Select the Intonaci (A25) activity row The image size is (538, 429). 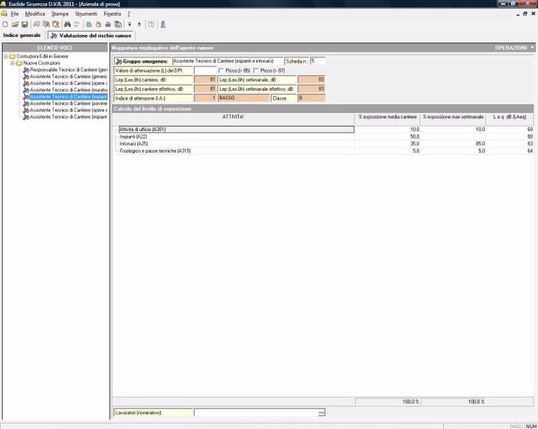pos(133,143)
